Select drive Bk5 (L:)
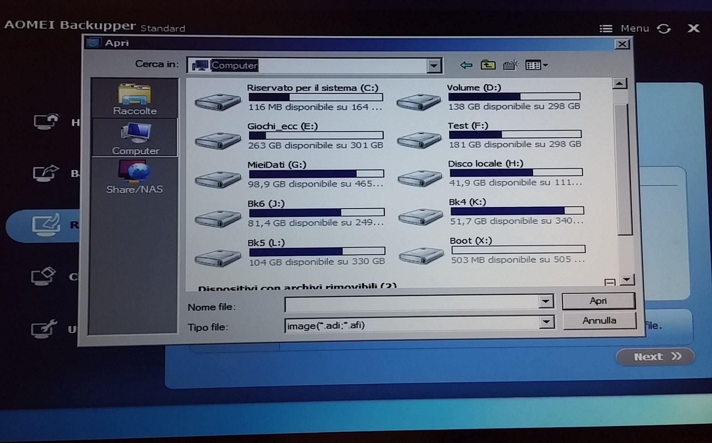The width and height of the screenshot is (712, 443). coord(289,252)
